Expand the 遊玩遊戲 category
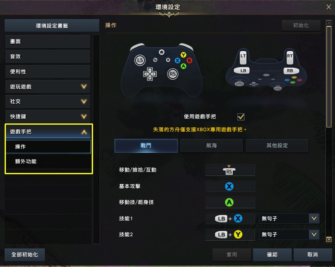Viewport: 335px width, 267px height. (48, 86)
